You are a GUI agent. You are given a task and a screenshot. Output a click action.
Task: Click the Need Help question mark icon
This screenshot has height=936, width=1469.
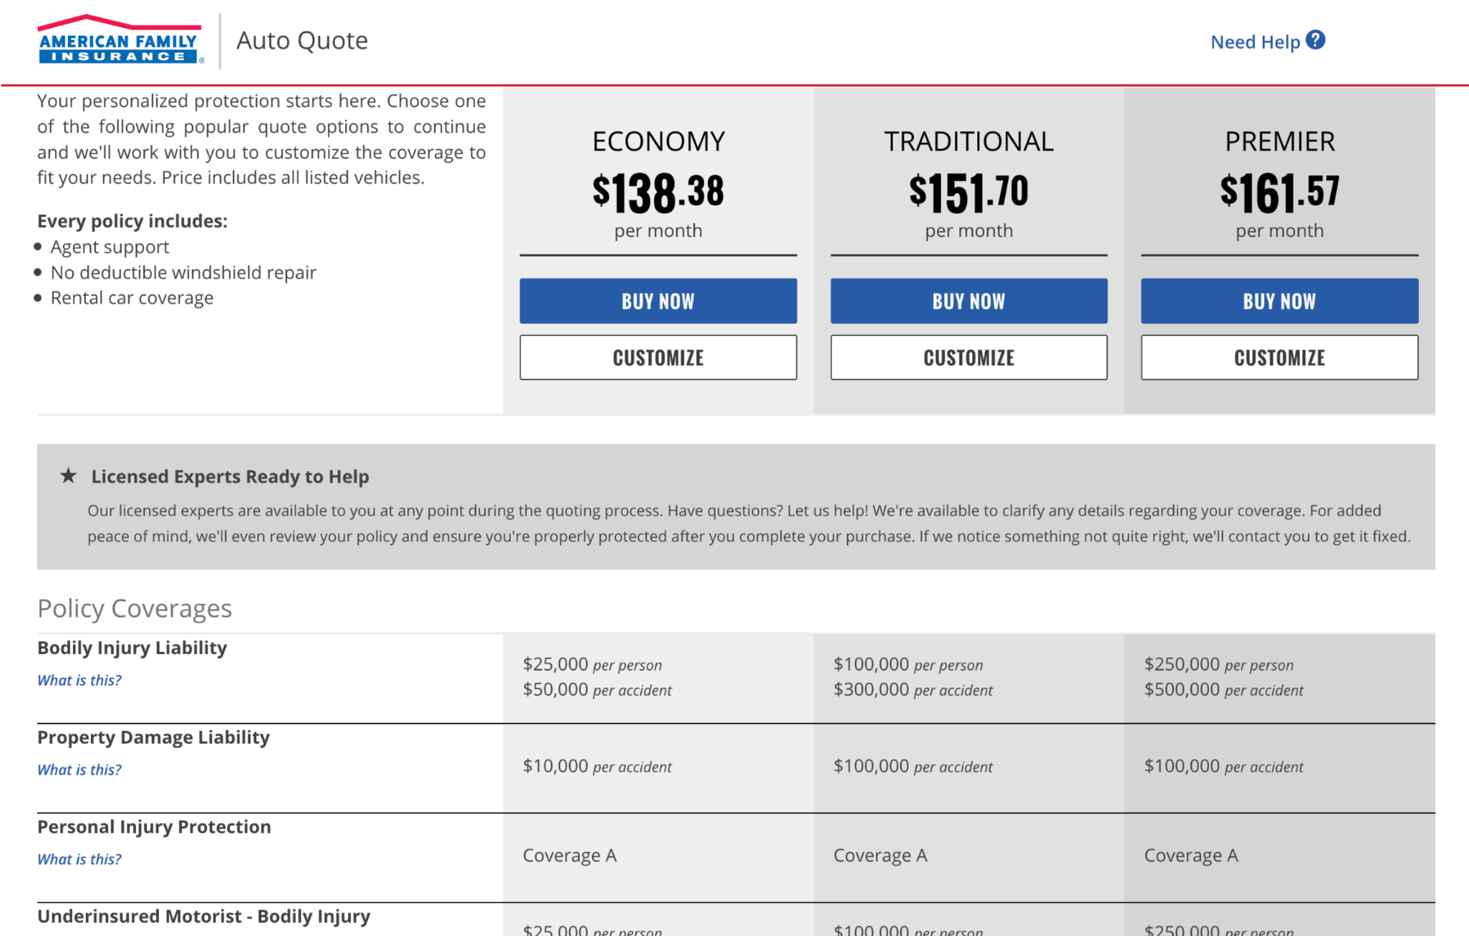pos(1316,40)
